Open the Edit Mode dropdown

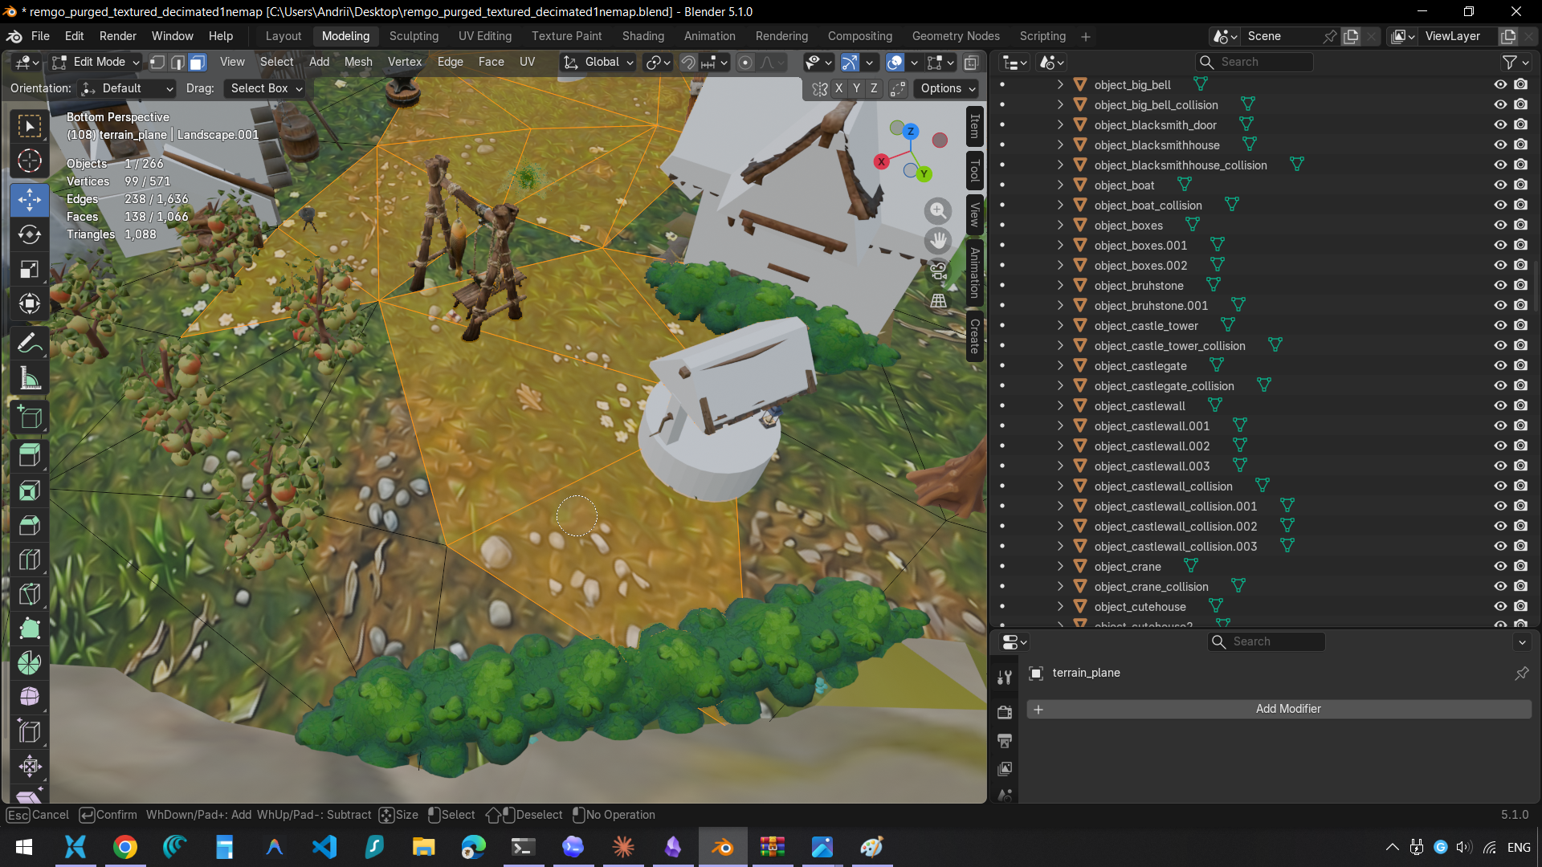[96, 62]
